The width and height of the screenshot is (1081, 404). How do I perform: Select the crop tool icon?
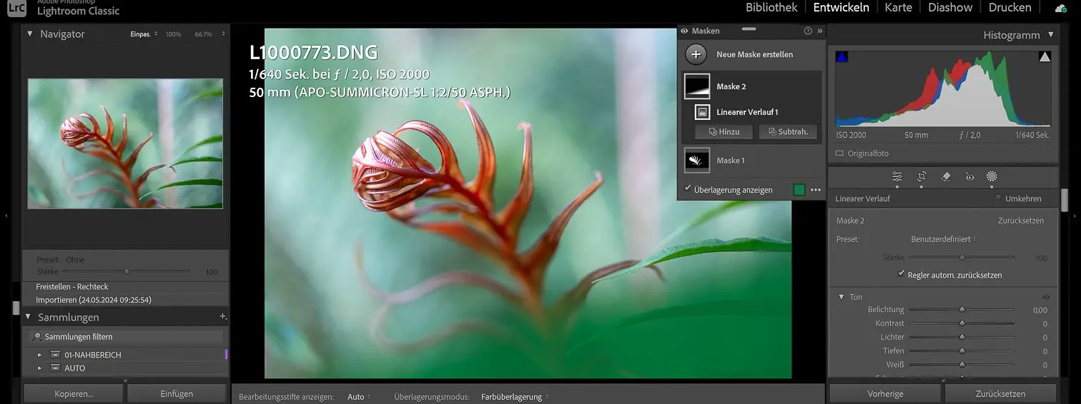click(922, 176)
